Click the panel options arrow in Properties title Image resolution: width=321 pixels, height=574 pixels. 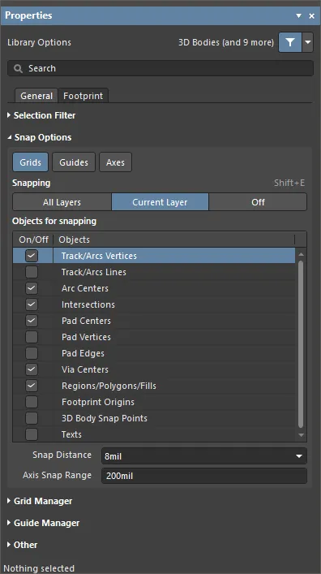coord(298,15)
